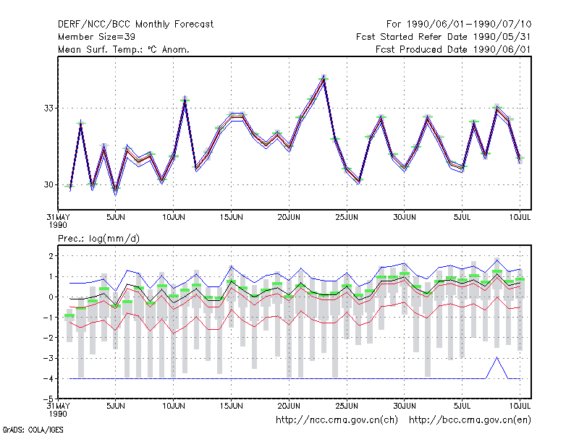
Task: Click the 25JUN tick label under precipitation chart
Action: [x=347, y=406]
